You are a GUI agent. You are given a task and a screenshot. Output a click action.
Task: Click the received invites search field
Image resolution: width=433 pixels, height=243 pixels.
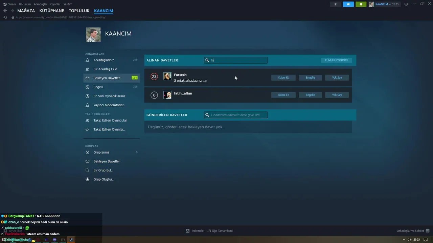click(x=236, y=60)
